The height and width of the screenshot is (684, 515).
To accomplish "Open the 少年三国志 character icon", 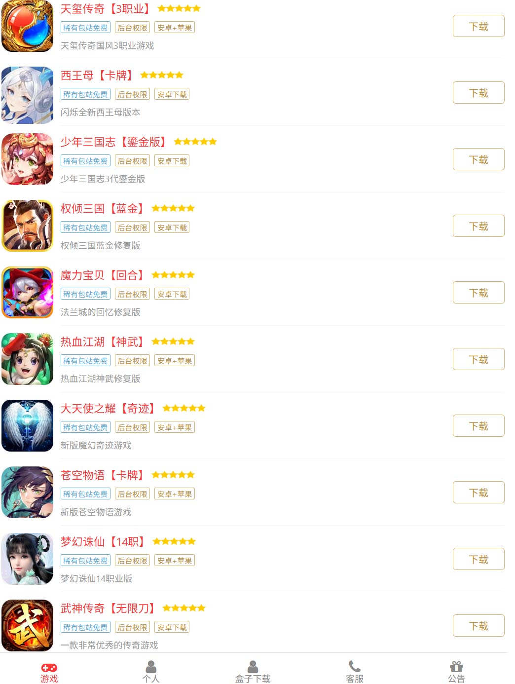I will pos(28,159).
